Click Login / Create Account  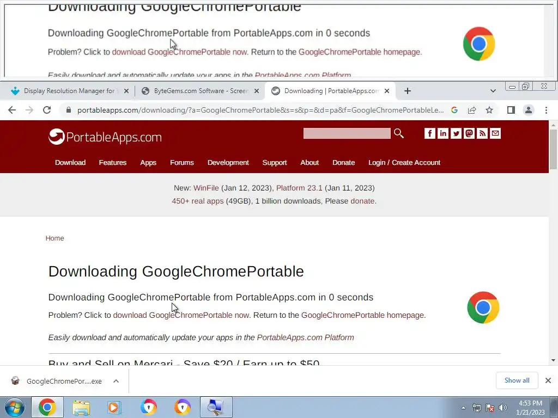[x=404, y=162]
